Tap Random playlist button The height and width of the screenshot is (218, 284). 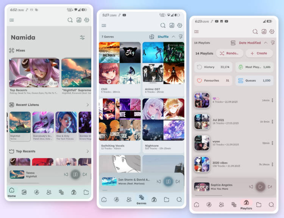click(x=230, y=53)
